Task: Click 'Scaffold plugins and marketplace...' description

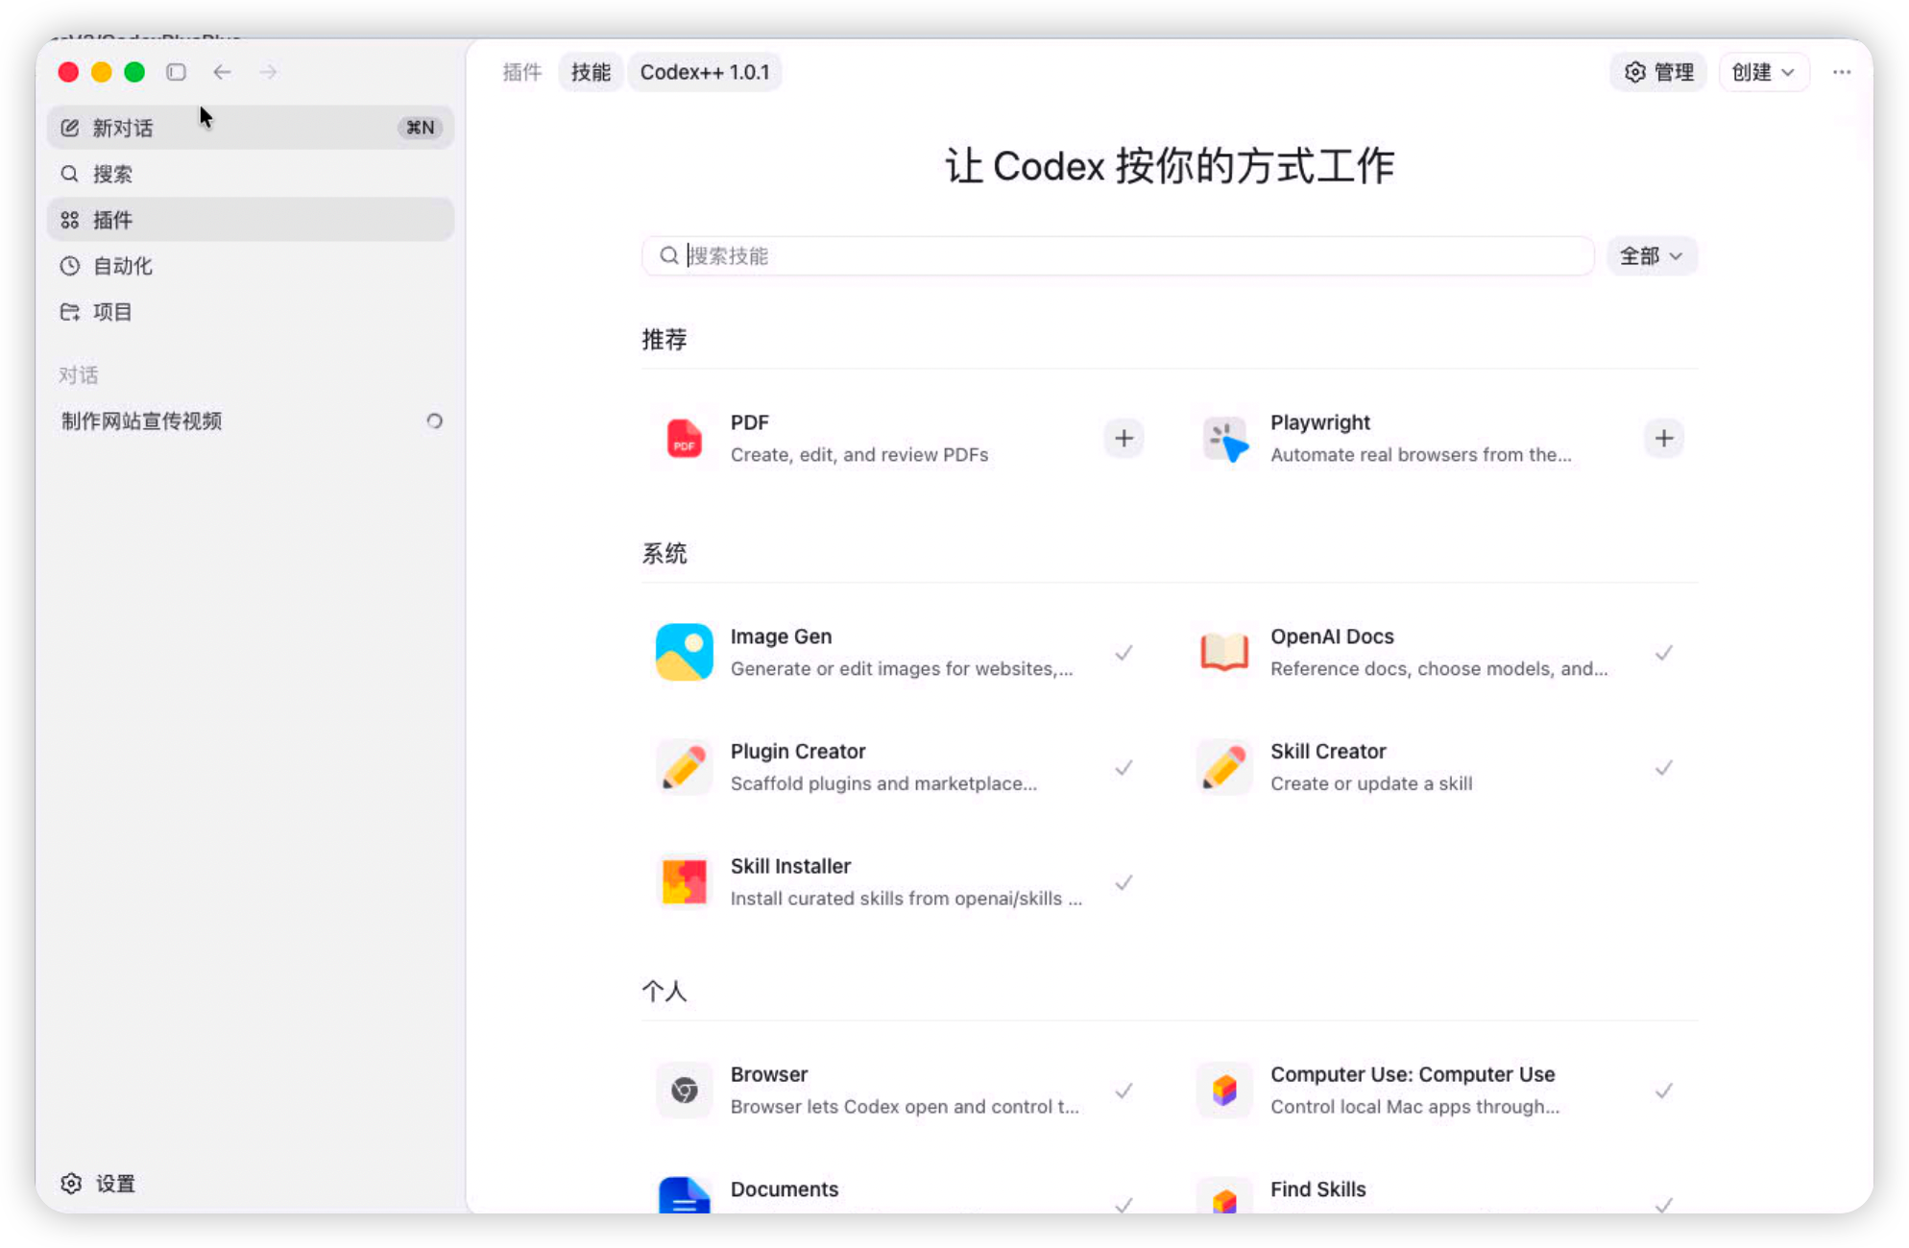Action: pyautogui.click(x=883, y=783)
